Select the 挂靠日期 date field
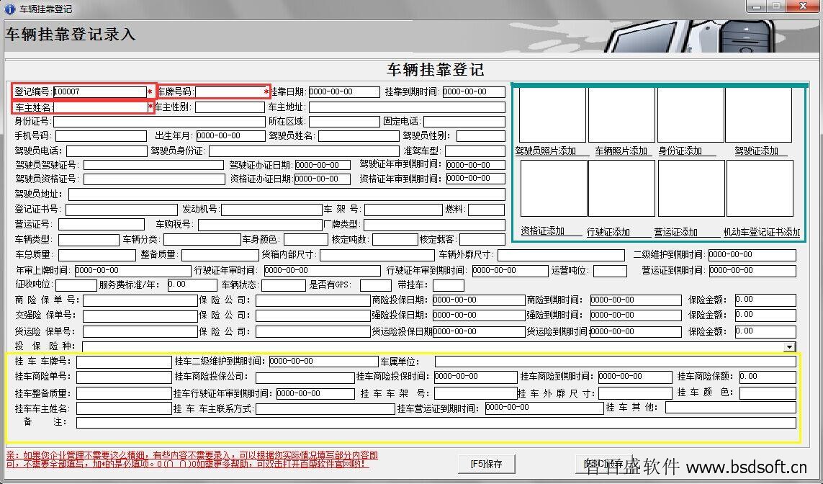The height and width of the screenshot is (484, 823). coord(343,92)
